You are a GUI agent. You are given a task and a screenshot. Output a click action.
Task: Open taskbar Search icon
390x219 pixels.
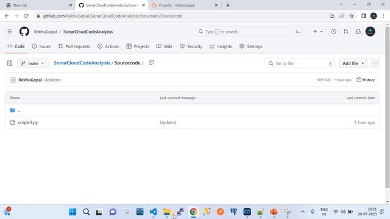[x=87, y=212]
